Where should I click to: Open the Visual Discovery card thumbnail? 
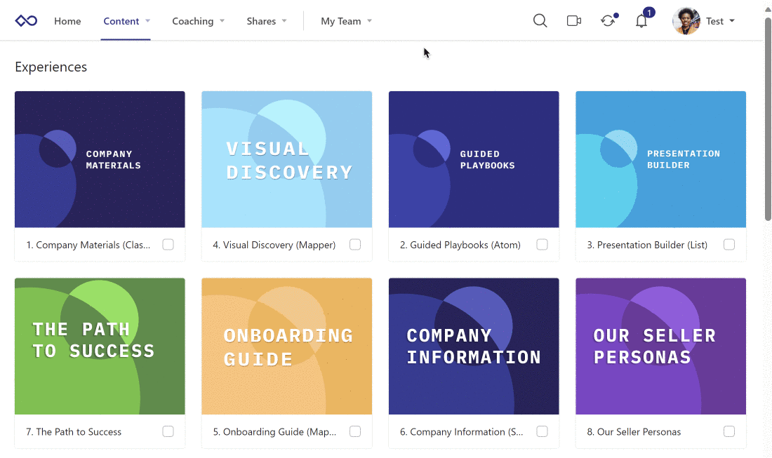tap(286, 159)
